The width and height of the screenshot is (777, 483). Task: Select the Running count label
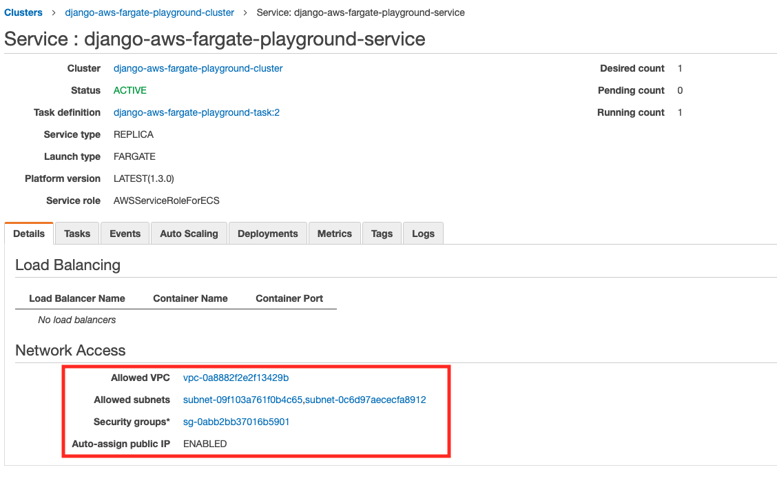[631, 112]
